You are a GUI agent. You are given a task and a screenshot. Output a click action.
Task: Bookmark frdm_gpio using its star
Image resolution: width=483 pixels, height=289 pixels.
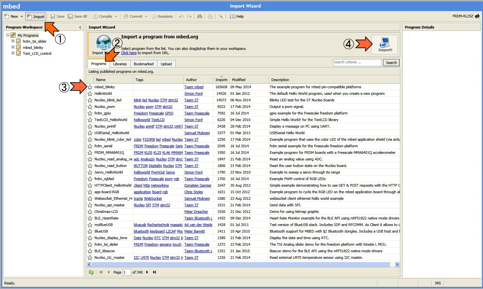pos(90,113)
